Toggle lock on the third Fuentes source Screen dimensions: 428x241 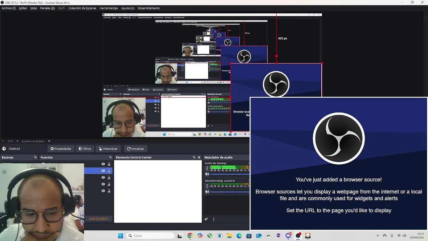point(109,177)
